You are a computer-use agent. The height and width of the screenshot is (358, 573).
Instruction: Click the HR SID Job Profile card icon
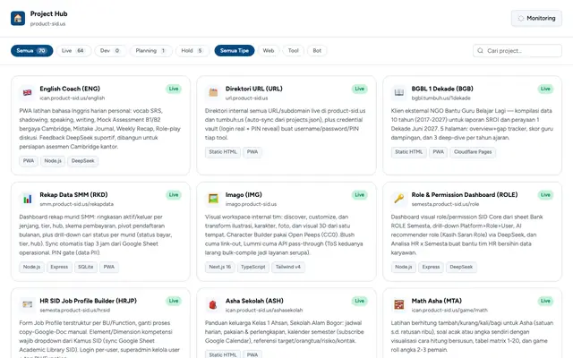click(28, 305)
